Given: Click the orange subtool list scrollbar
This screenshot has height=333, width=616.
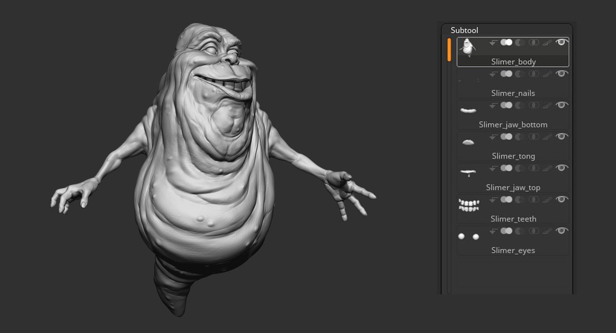Looking at the screenshot, I should point(449,50).
